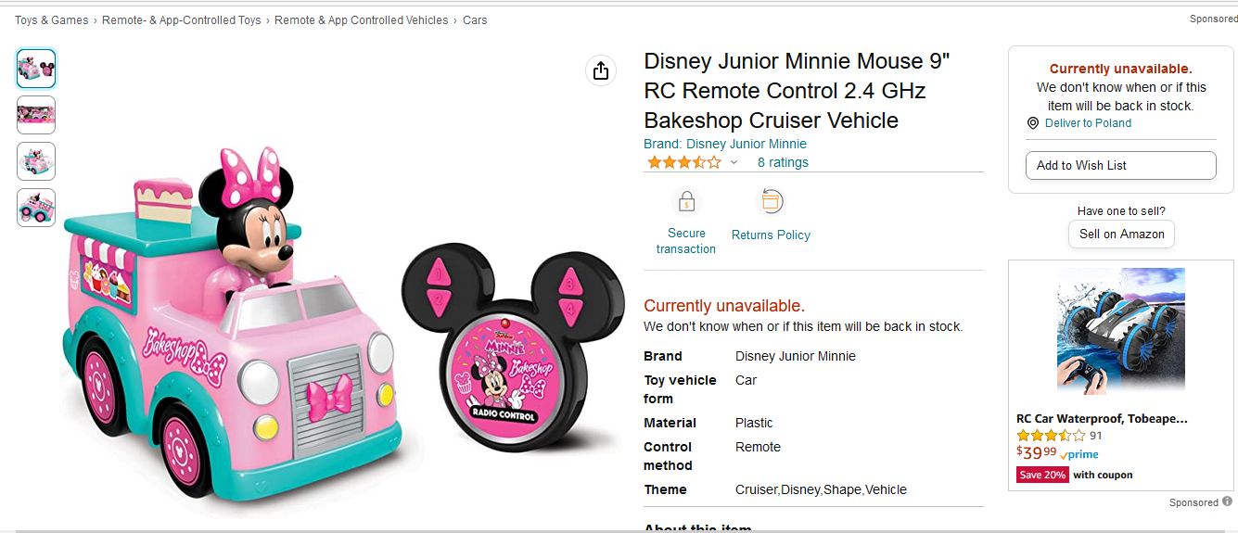This screenshot has height=533, width=1238.
Task: Click the product star rating icons
Action: 683,162
